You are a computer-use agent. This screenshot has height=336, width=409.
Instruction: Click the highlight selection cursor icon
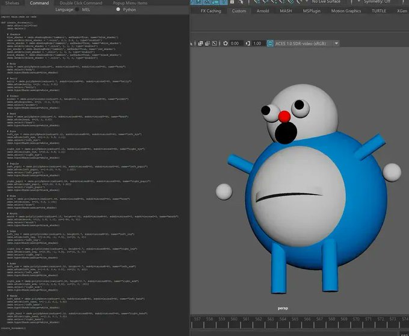(x=241, y=2)
